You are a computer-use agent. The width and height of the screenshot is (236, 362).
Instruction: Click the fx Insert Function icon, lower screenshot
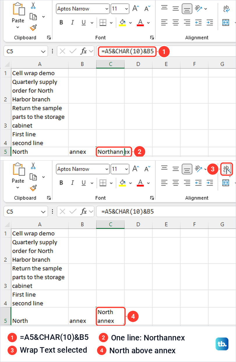click(x=84, y=212)
